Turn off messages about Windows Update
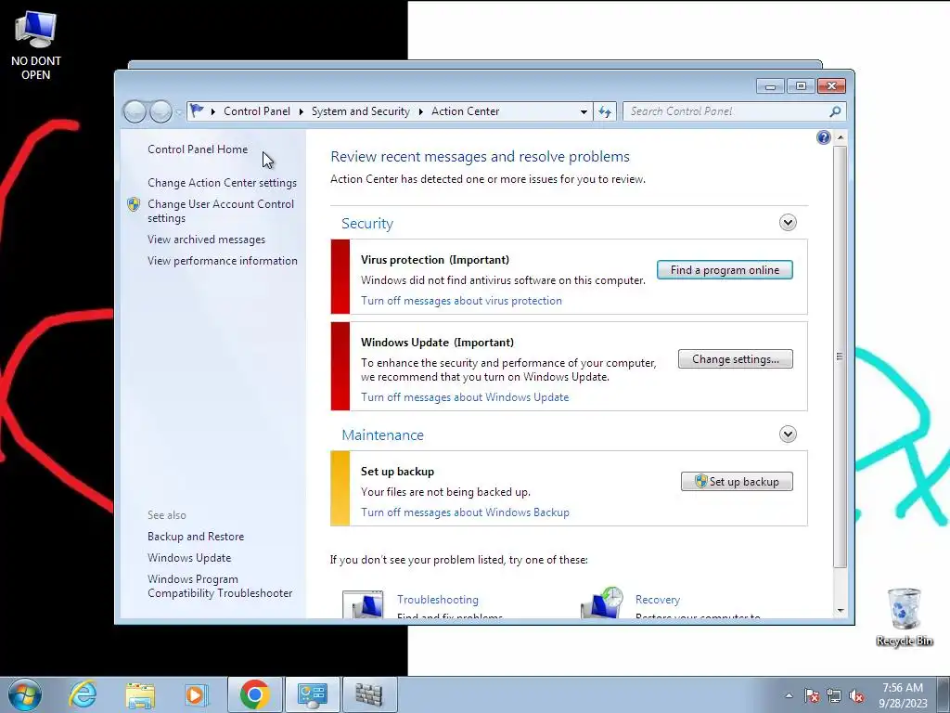Screen dimensions: 950x713 465,397
